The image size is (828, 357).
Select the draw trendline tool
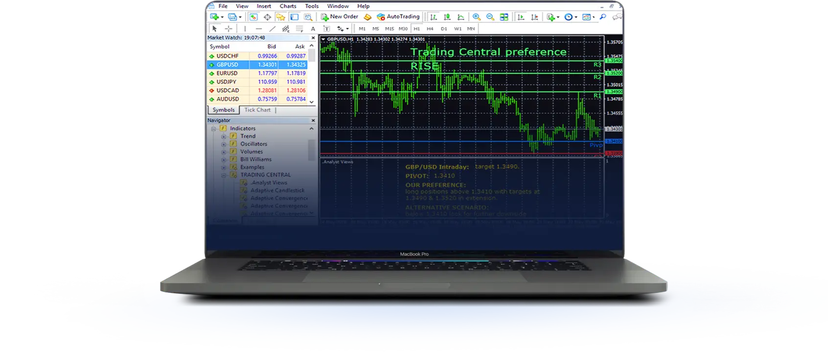(x=272, y=29)
